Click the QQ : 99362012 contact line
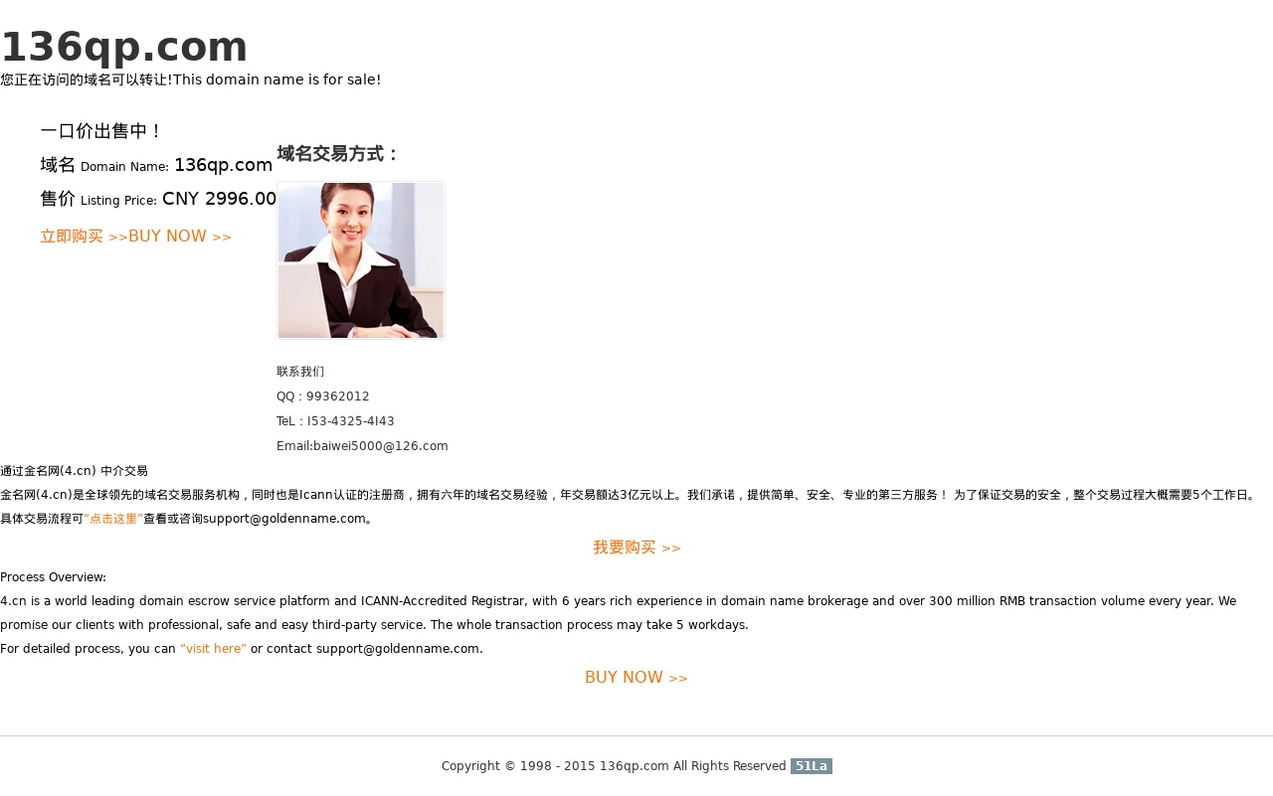Image resolution: width=1273 pixels, height=796 pixels. pyautogui.click(x=323, y=397)
